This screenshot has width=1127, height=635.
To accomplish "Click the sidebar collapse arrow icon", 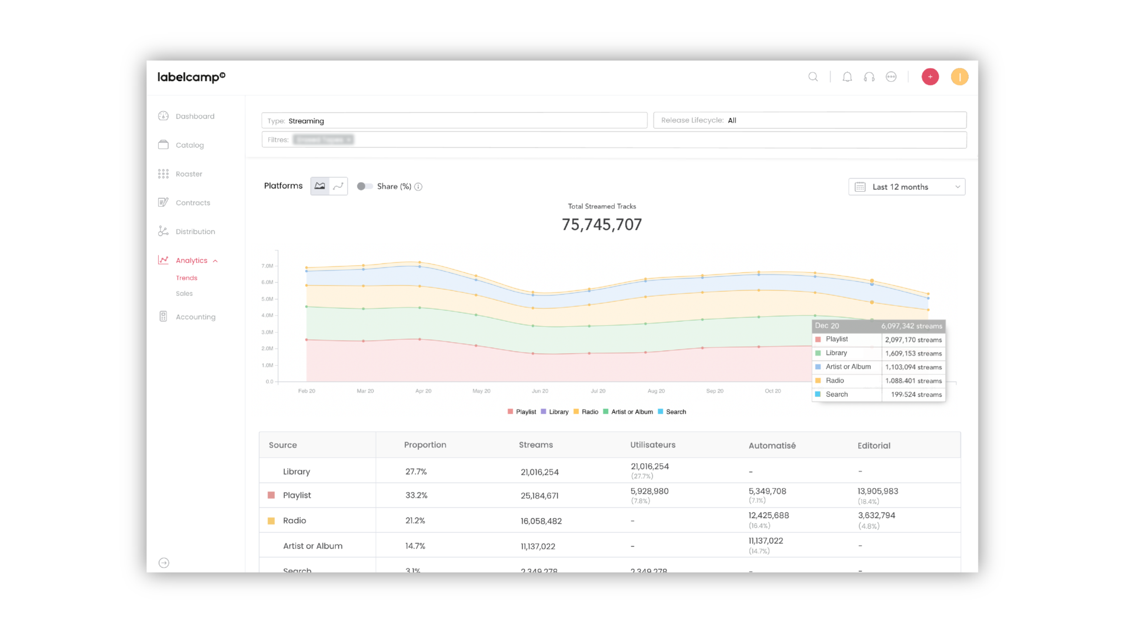I will tap(164, 563).
